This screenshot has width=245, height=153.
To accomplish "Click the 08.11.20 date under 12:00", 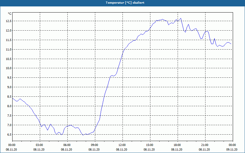I will pyautogui.click(x=122, y=150).
